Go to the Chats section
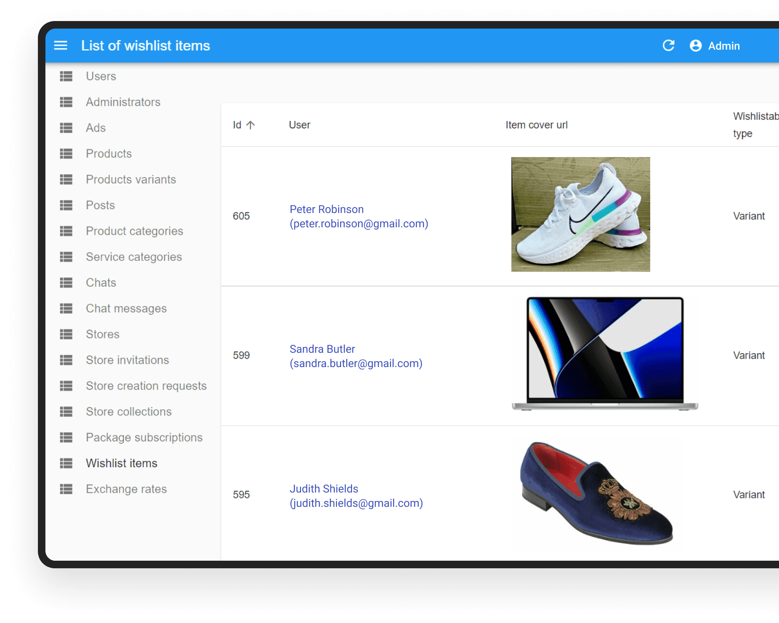Image resolution: width=779 pixels, height=623 pixels. 101,282
